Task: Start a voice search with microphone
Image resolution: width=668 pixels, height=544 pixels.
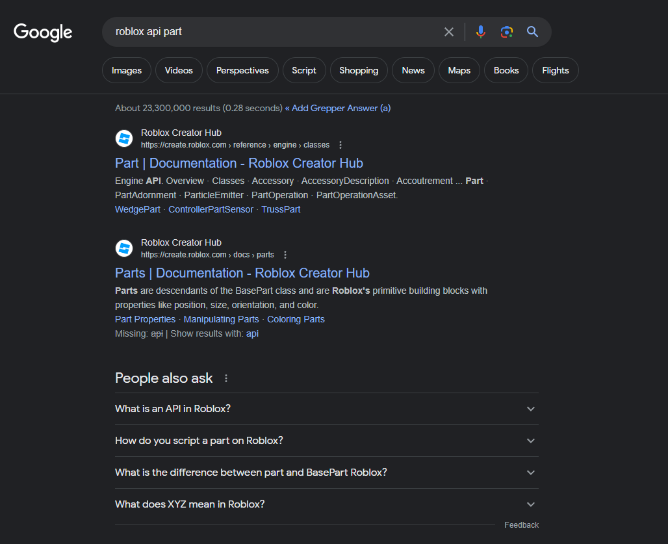Action: [x=480, y=32]
